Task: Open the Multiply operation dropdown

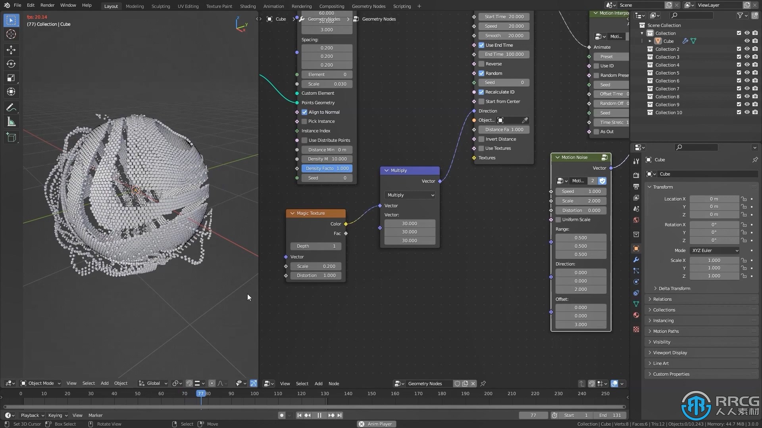Action: point(410,195)
